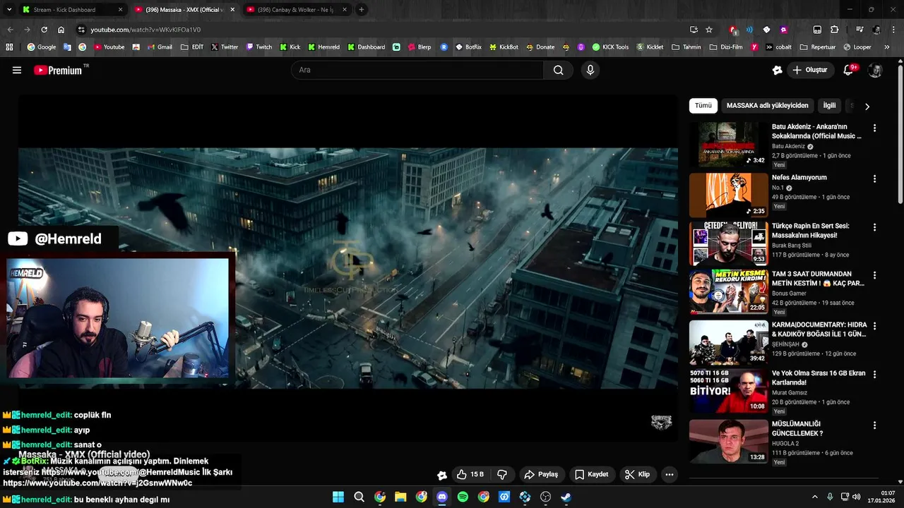Open the YouTube account avatar menu

pos(875,70)
